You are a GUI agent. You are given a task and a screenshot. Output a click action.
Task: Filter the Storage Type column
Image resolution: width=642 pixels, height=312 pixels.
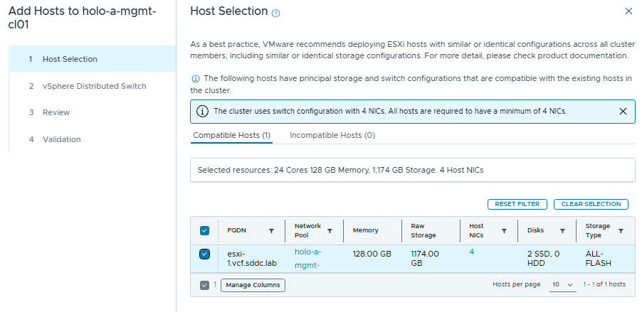(x=621, y=231)
